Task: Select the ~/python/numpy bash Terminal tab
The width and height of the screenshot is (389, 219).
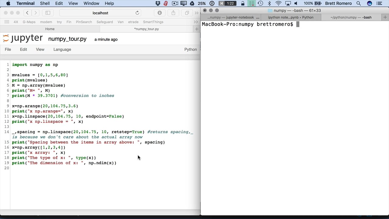Action: coord(351,17)
